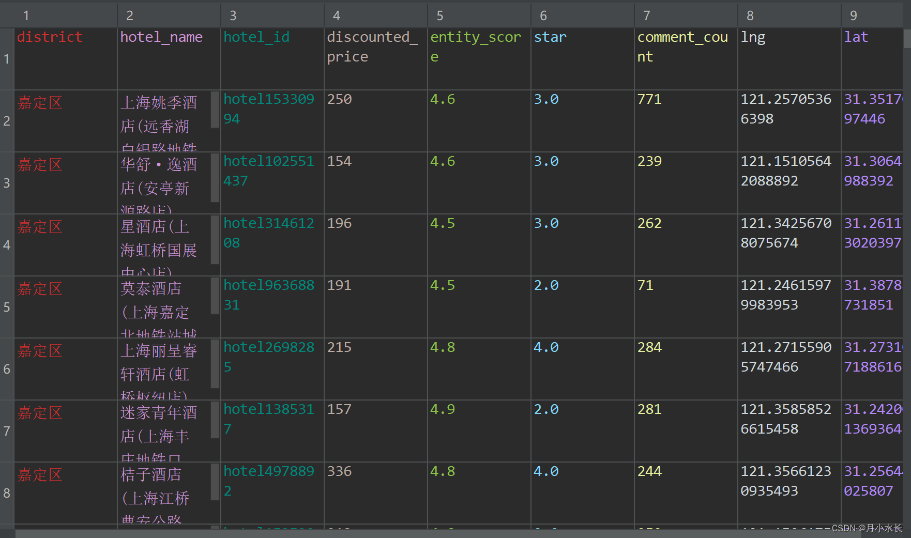
Task: Click price cell 215
Action: (x=376, y=369)
